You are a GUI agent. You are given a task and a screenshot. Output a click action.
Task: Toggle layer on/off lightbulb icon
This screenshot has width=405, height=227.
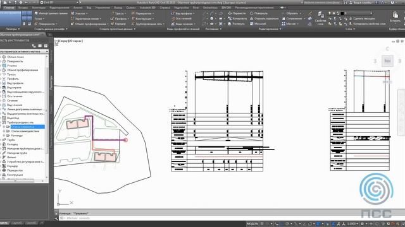pos(330,13)
